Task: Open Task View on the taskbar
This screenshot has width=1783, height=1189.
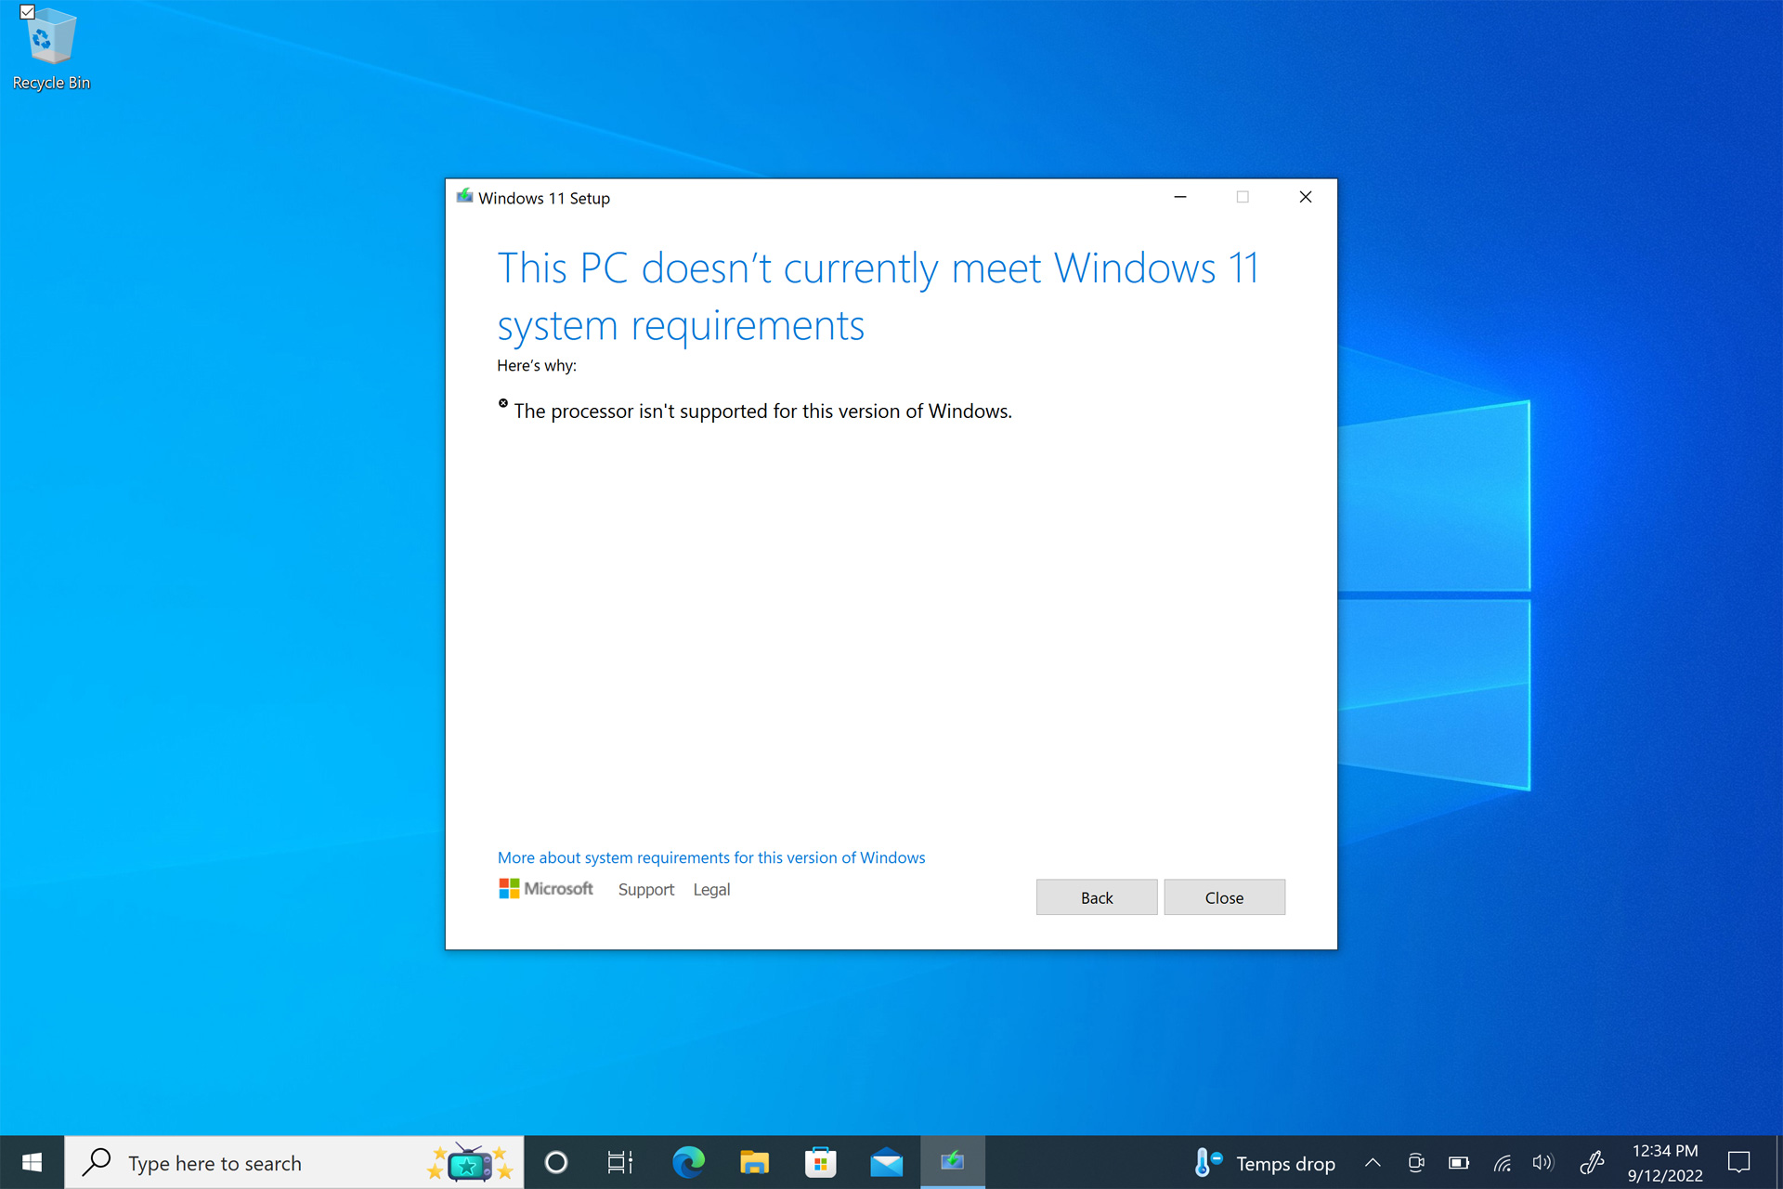Action: [x=619, y=1162]
